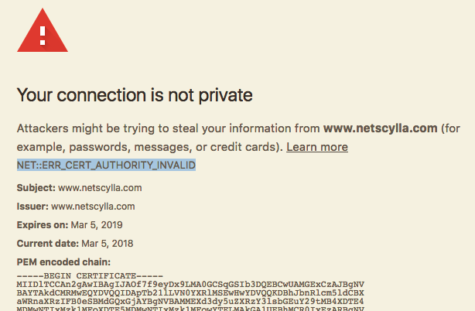475x311 pixels.
Task: Click the 'Your connection is not private' heading
Action: (135, 95)
